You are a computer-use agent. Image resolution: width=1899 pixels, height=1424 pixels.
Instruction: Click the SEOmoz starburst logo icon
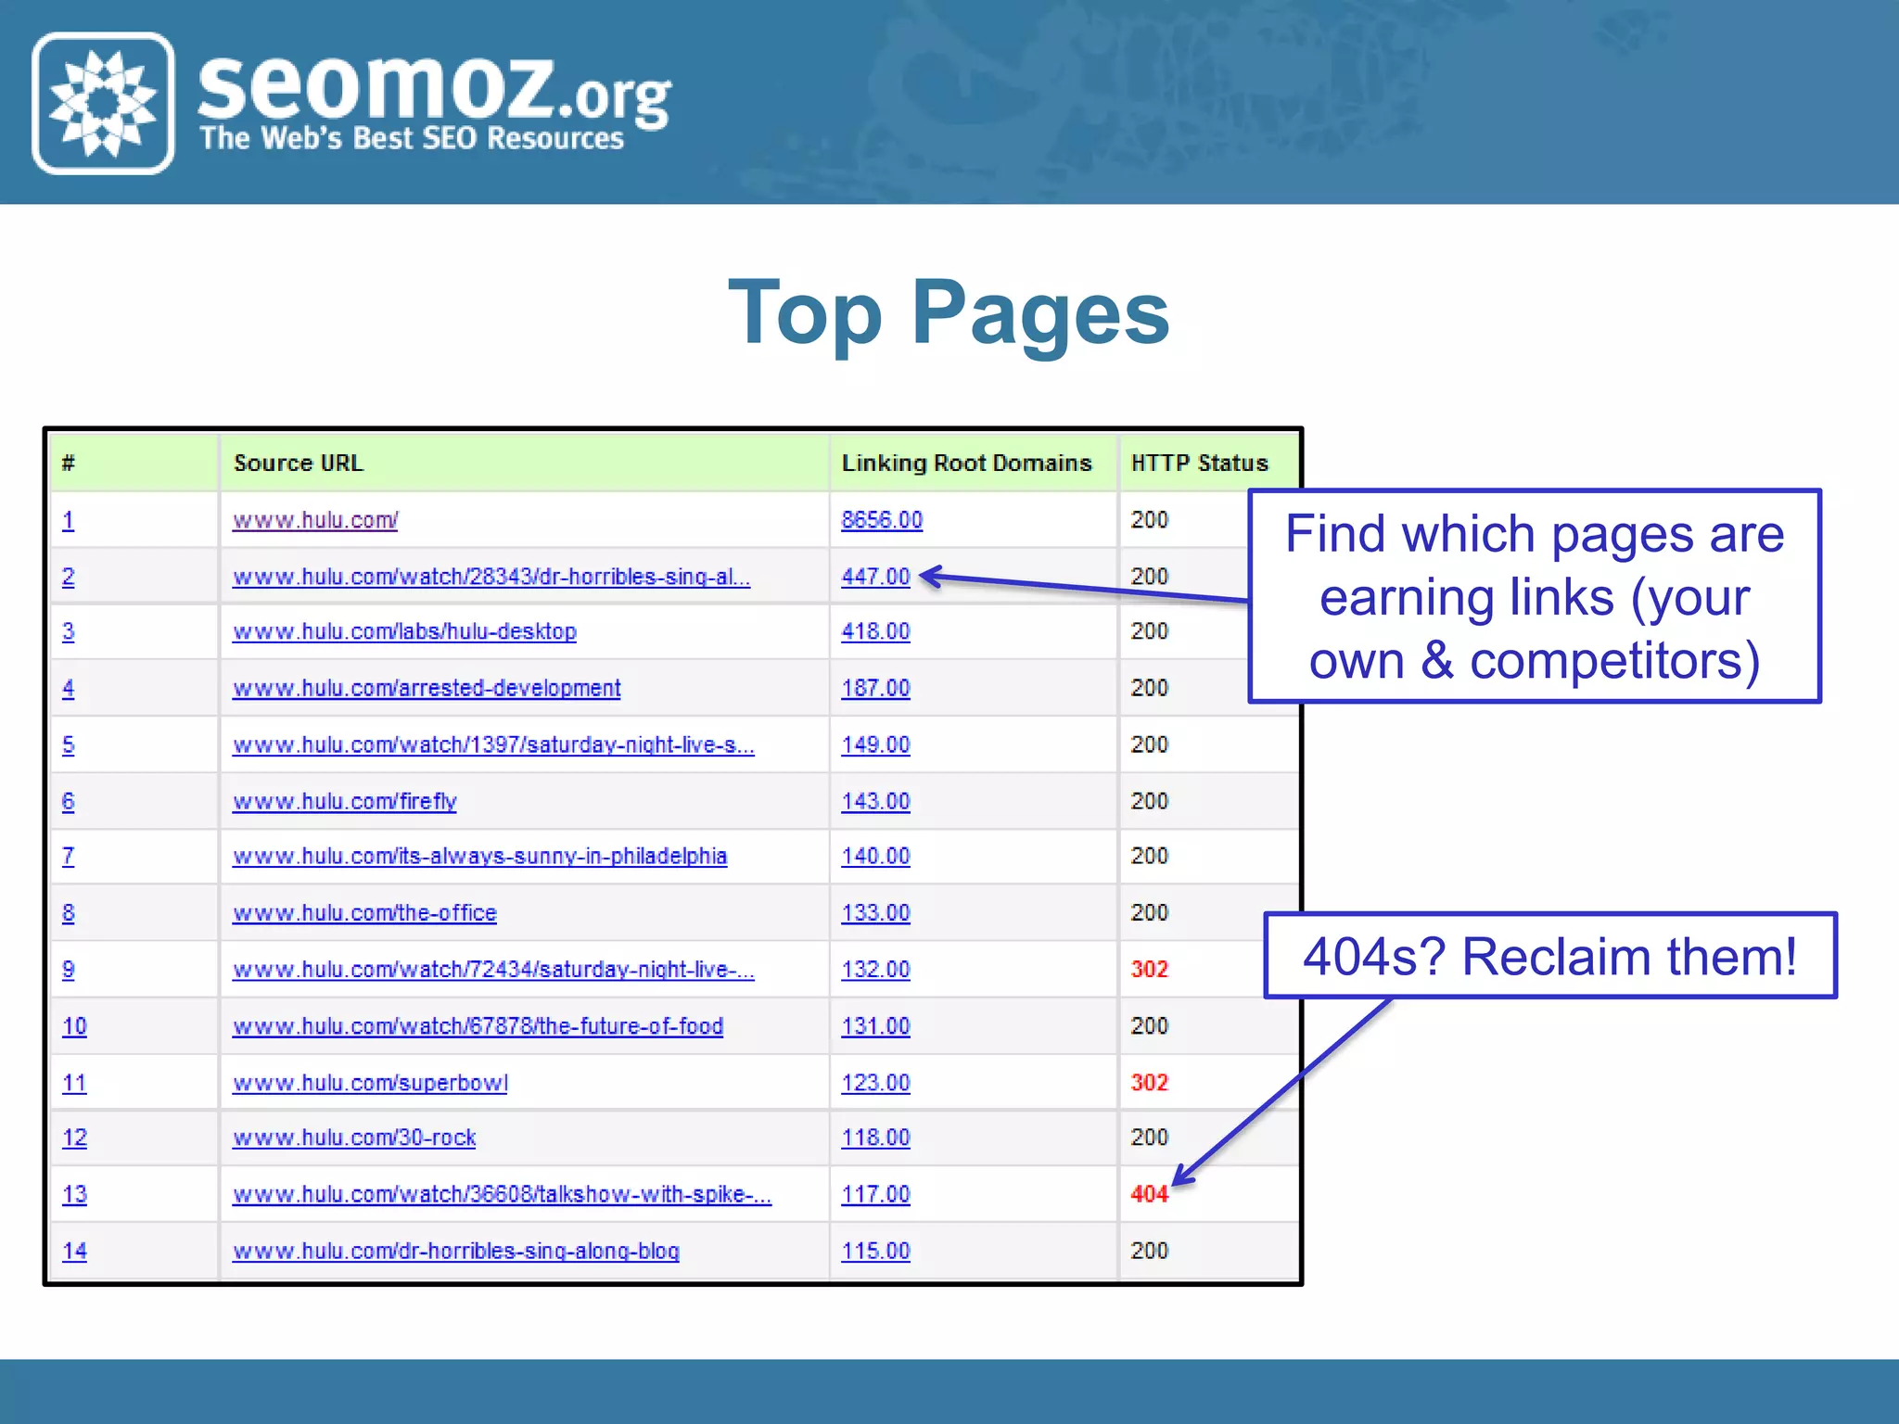coord(103,103)
